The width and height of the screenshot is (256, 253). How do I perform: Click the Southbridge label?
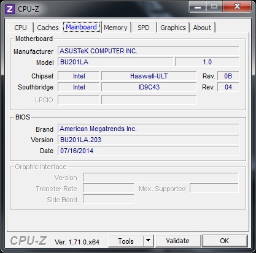(x=36, y=87)
